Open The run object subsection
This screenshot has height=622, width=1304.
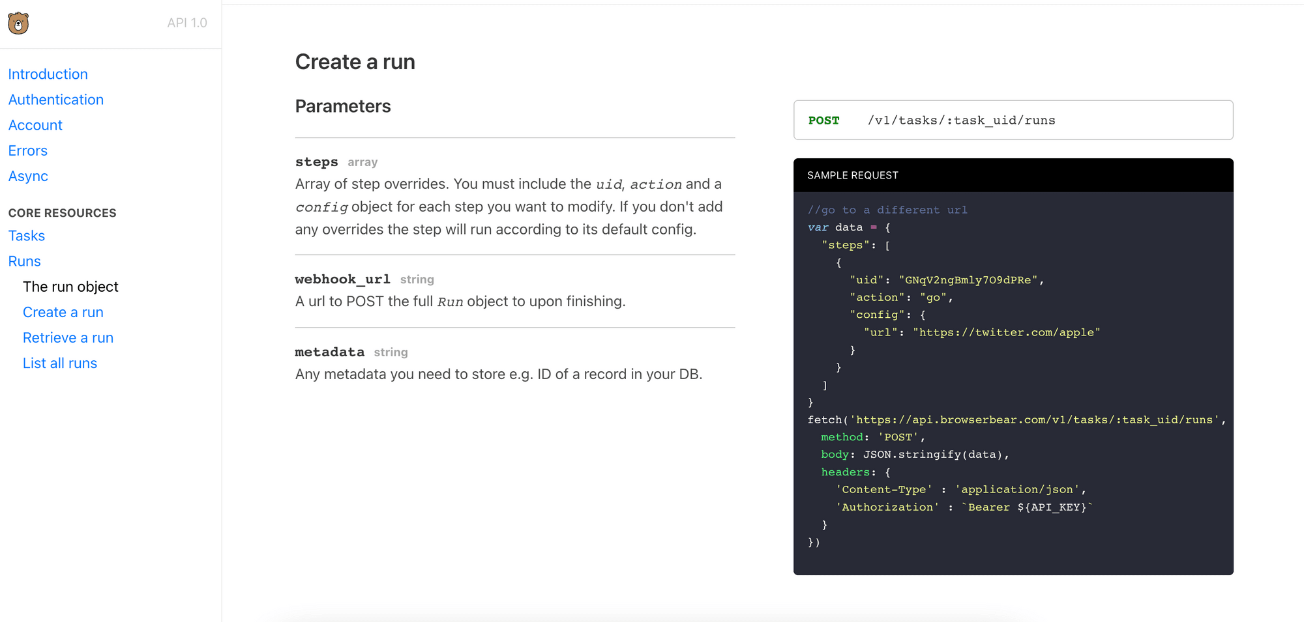(70, 287)
